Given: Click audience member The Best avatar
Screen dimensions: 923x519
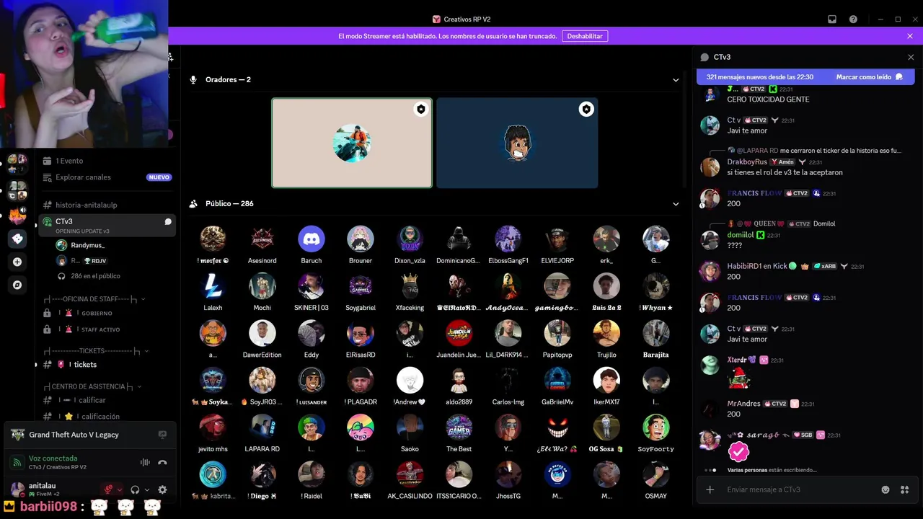Looking at the screenshot, I should [x=459, y=427].
